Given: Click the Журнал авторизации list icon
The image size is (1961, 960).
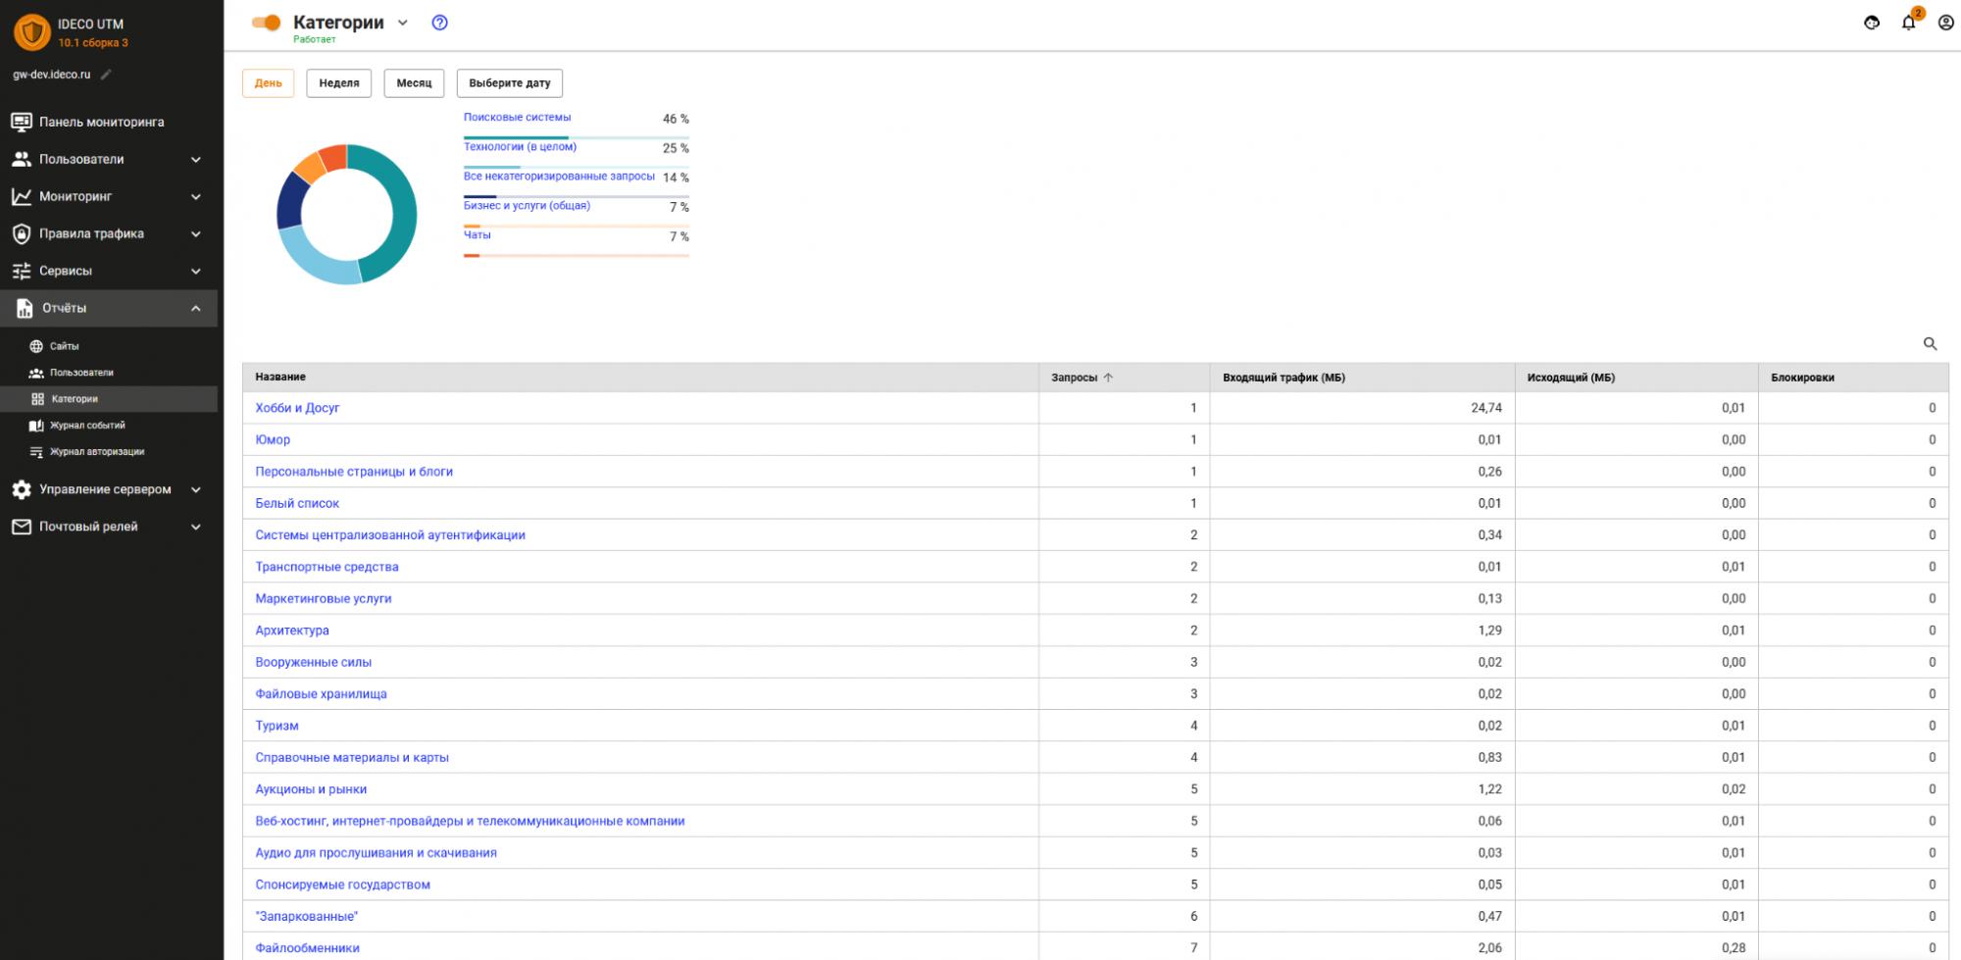Looking at the screenshot, I should 36,452.
